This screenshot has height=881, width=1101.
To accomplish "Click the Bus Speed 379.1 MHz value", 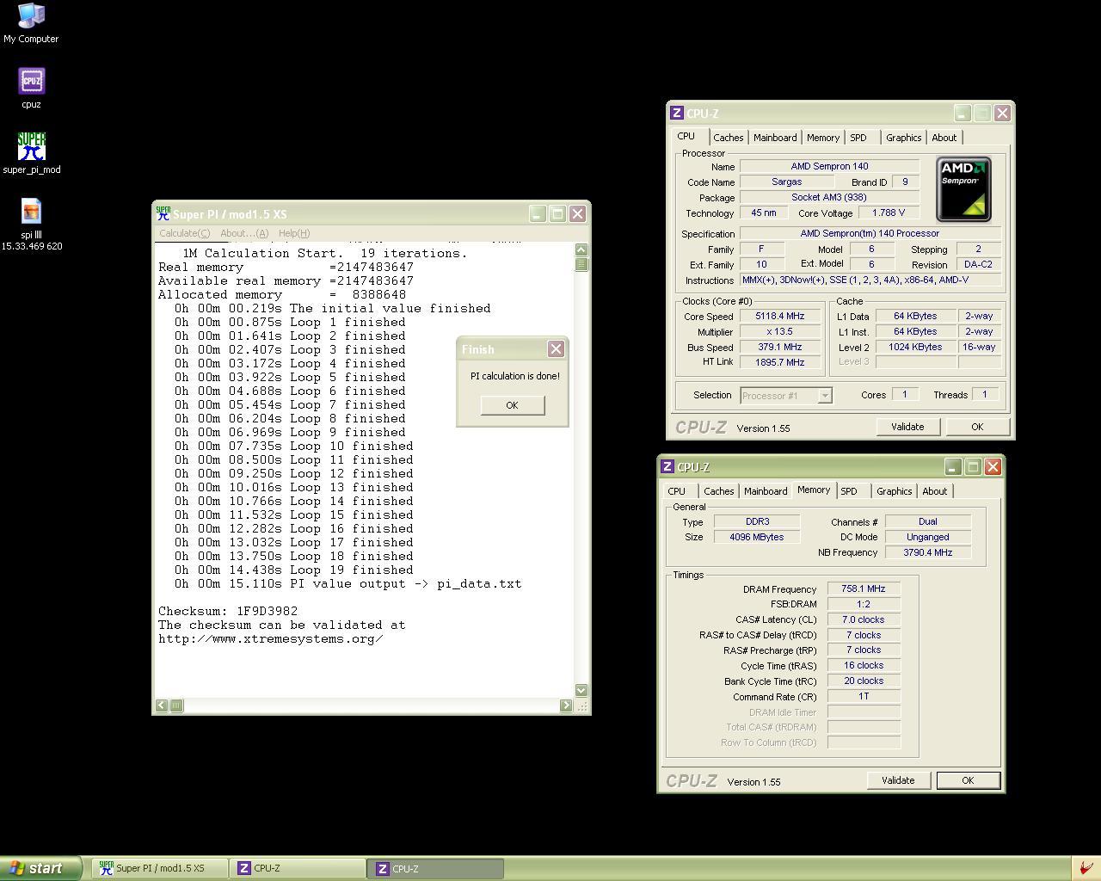I will tap(780, 348).
